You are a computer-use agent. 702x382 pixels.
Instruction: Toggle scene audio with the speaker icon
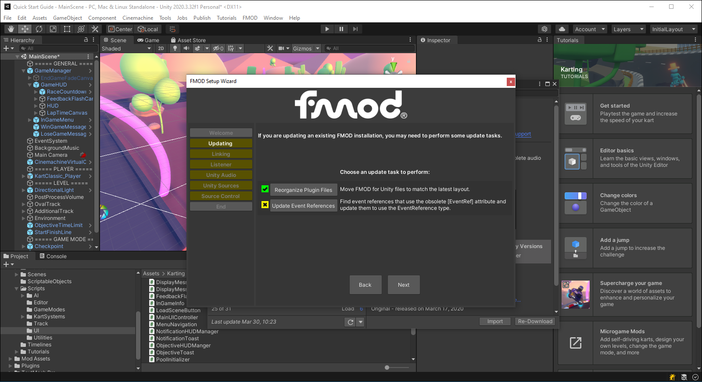pyautogui.click(x=186, y=48)
